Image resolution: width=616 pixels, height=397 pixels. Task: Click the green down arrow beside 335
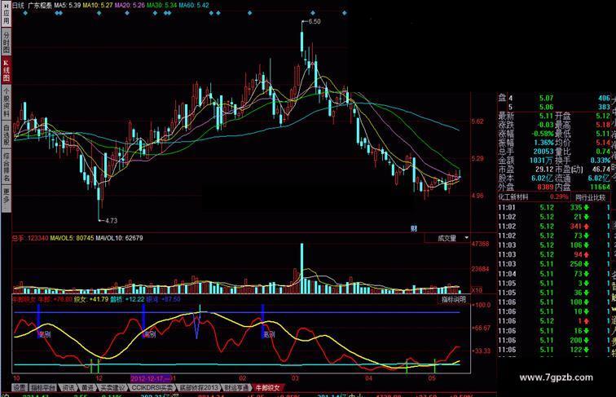tap(587, 207)
